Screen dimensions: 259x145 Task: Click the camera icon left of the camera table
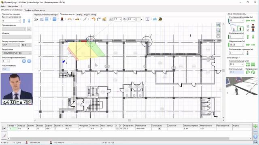4,128
